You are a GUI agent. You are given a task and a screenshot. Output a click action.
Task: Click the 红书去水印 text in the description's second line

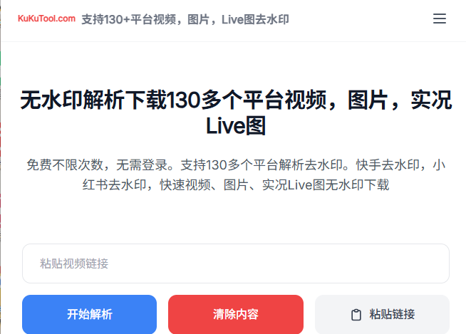[115, 185]
